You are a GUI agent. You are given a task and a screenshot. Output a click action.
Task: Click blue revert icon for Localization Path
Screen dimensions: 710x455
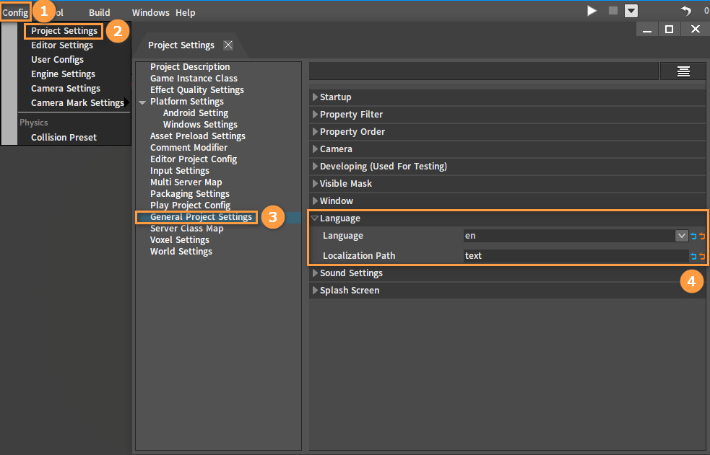(x=693, y=256)
